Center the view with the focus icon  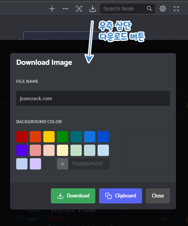(79, 9)
